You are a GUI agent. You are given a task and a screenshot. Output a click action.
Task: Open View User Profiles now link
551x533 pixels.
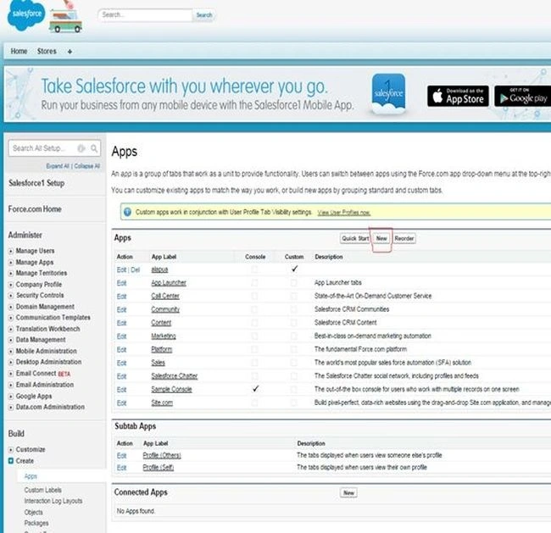click(x=343, y=212)
